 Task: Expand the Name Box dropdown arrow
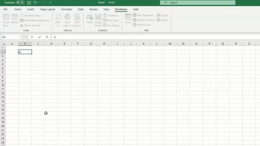tap(20, 37)
